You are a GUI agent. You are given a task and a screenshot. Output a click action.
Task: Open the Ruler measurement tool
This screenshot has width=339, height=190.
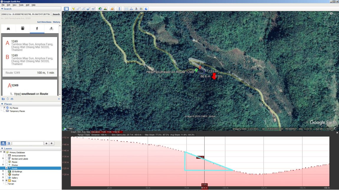coord(119,9)
